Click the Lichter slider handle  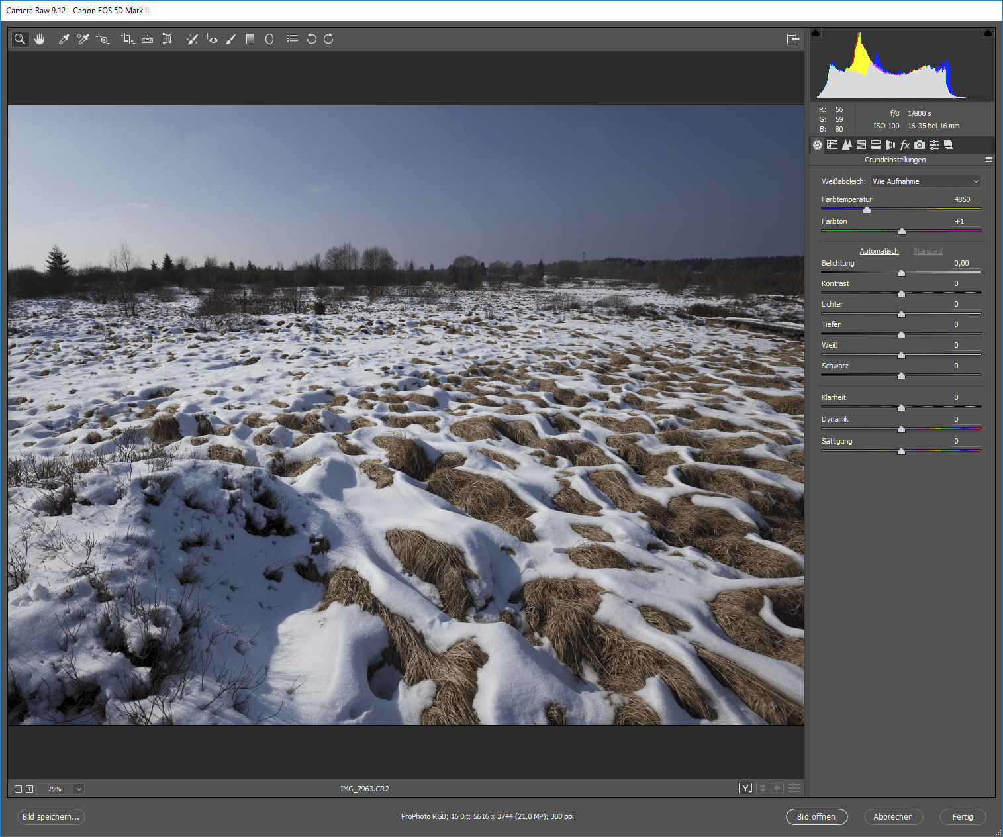901,314
